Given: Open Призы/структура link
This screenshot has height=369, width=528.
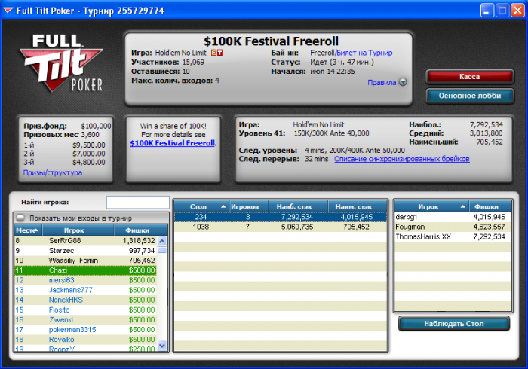Looking at the screenshot, I should point(53,172).
